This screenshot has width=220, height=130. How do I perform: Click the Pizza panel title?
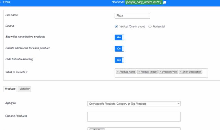click(7, 2)
